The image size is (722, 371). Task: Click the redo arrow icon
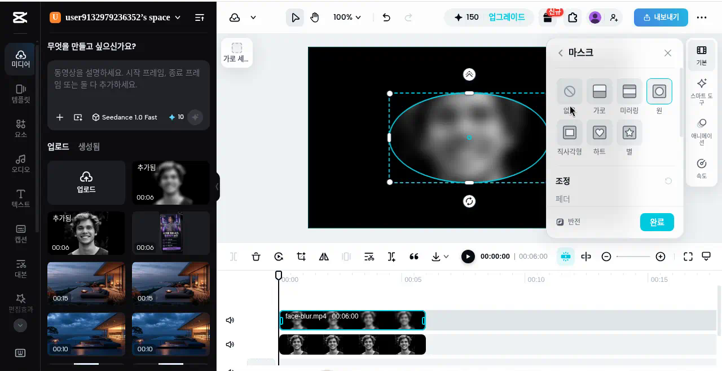[x=408, y=17]
